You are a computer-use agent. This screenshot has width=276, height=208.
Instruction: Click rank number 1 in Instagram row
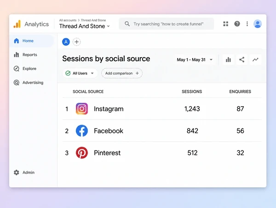click(67, 109)
